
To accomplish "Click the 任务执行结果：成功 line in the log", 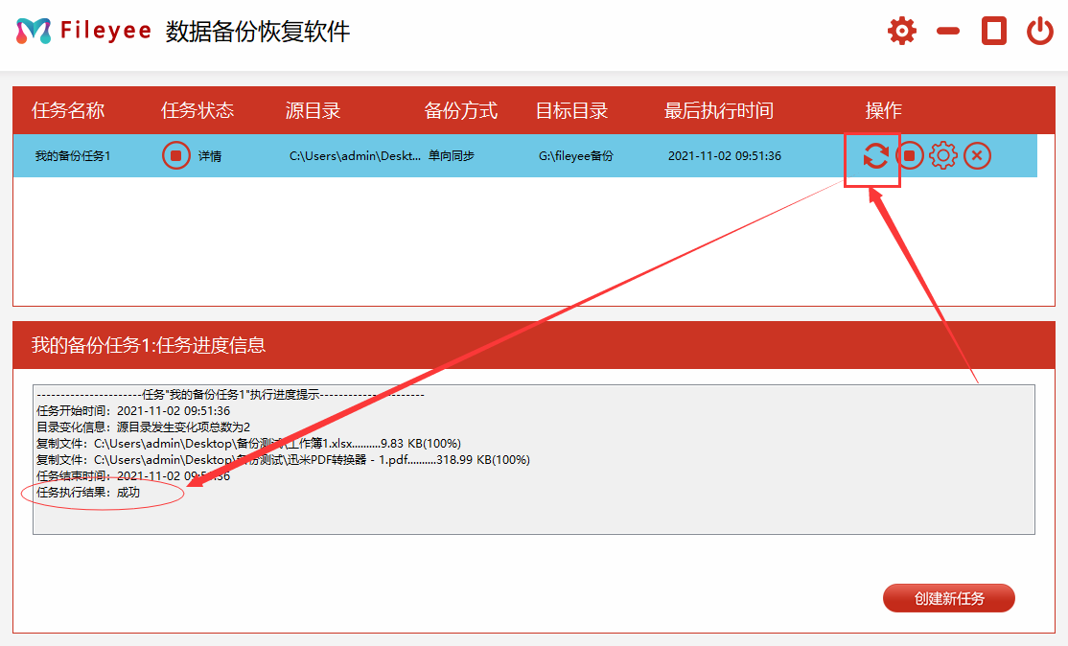I will pyautogui.click(x=88, y=493).
